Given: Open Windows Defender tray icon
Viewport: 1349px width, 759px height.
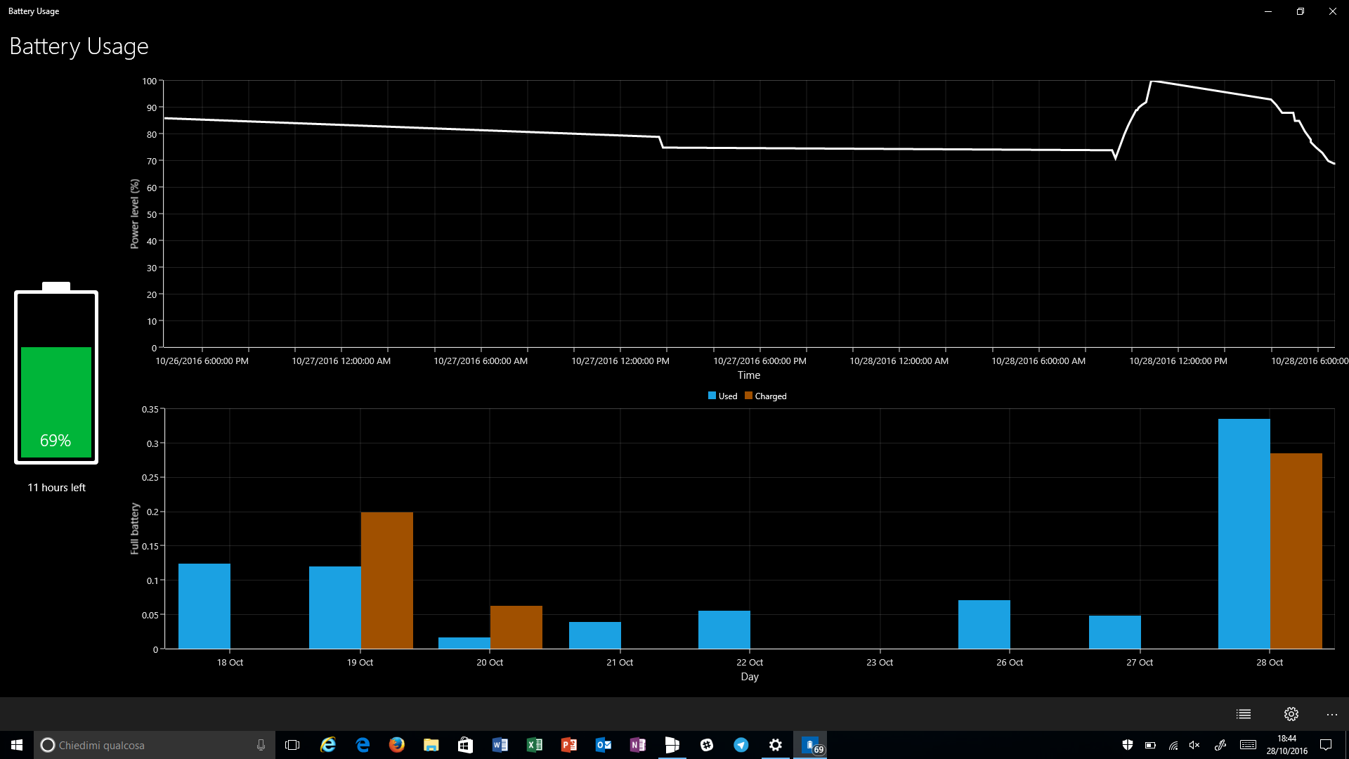Looking at the screenshot, I should pos(1128,745).
